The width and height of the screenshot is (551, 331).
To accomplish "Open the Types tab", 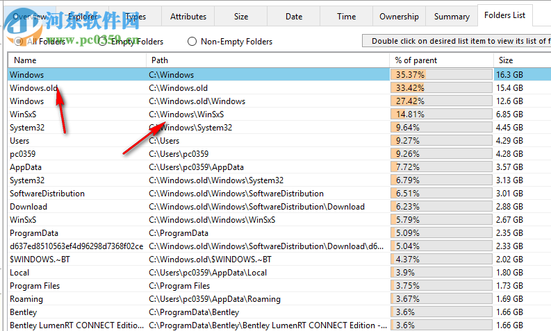I will (x=135, y=17).
